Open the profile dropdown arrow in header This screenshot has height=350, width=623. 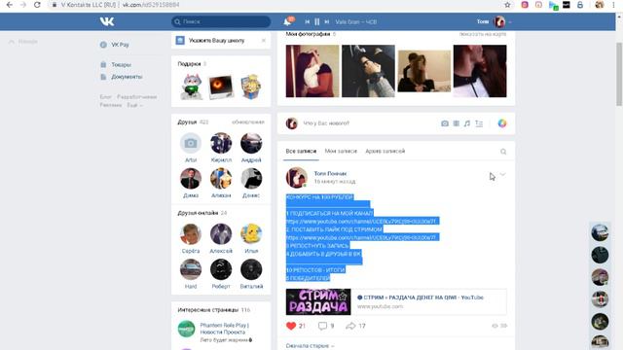coord(510,22)
